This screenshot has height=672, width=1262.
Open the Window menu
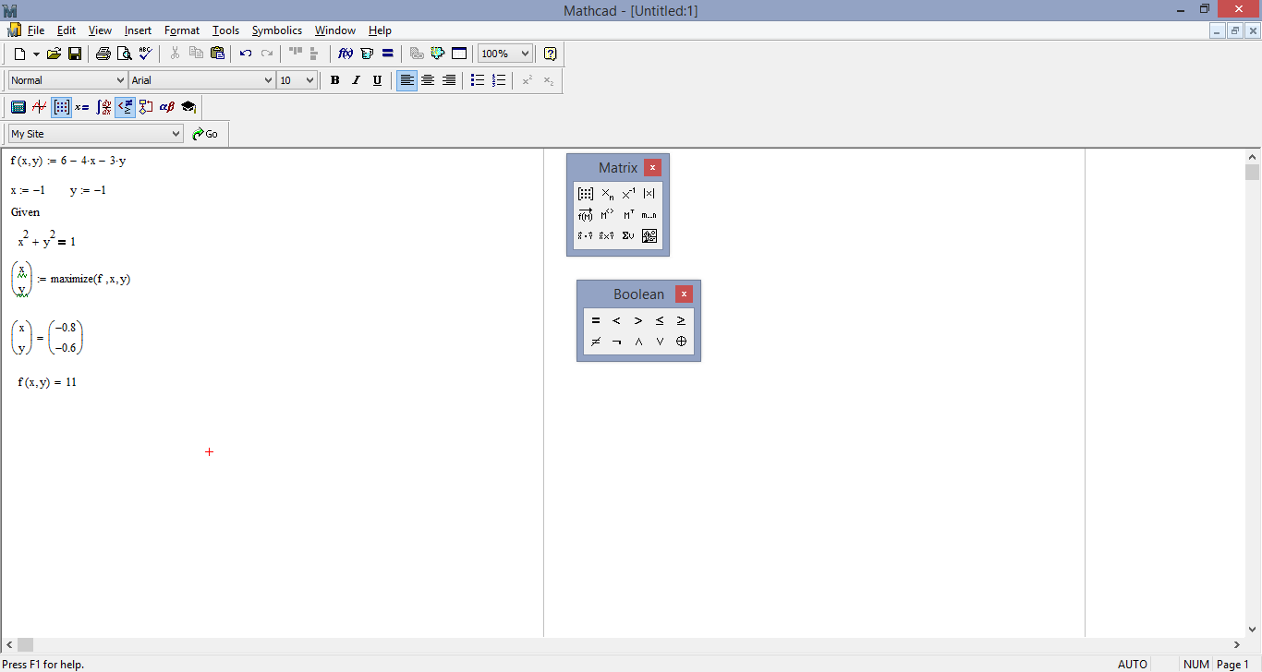pyautogui.click(x=335, y=30)
